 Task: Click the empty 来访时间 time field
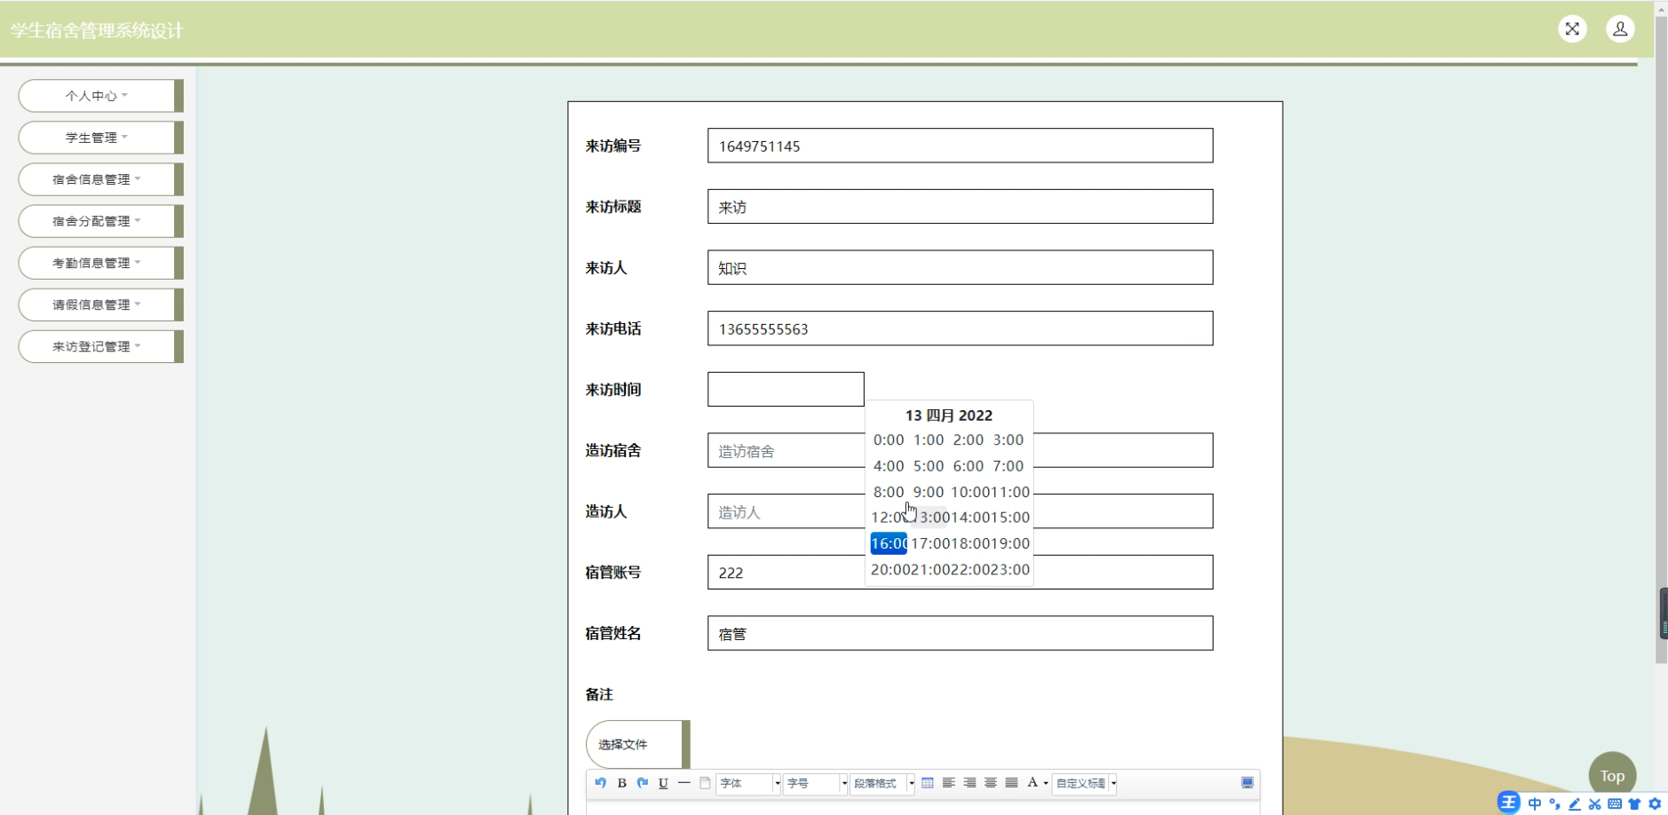point(786,389)
